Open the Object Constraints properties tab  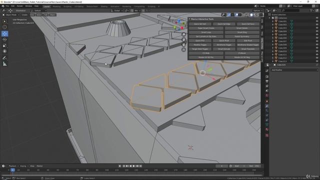[x=267, y=120]
